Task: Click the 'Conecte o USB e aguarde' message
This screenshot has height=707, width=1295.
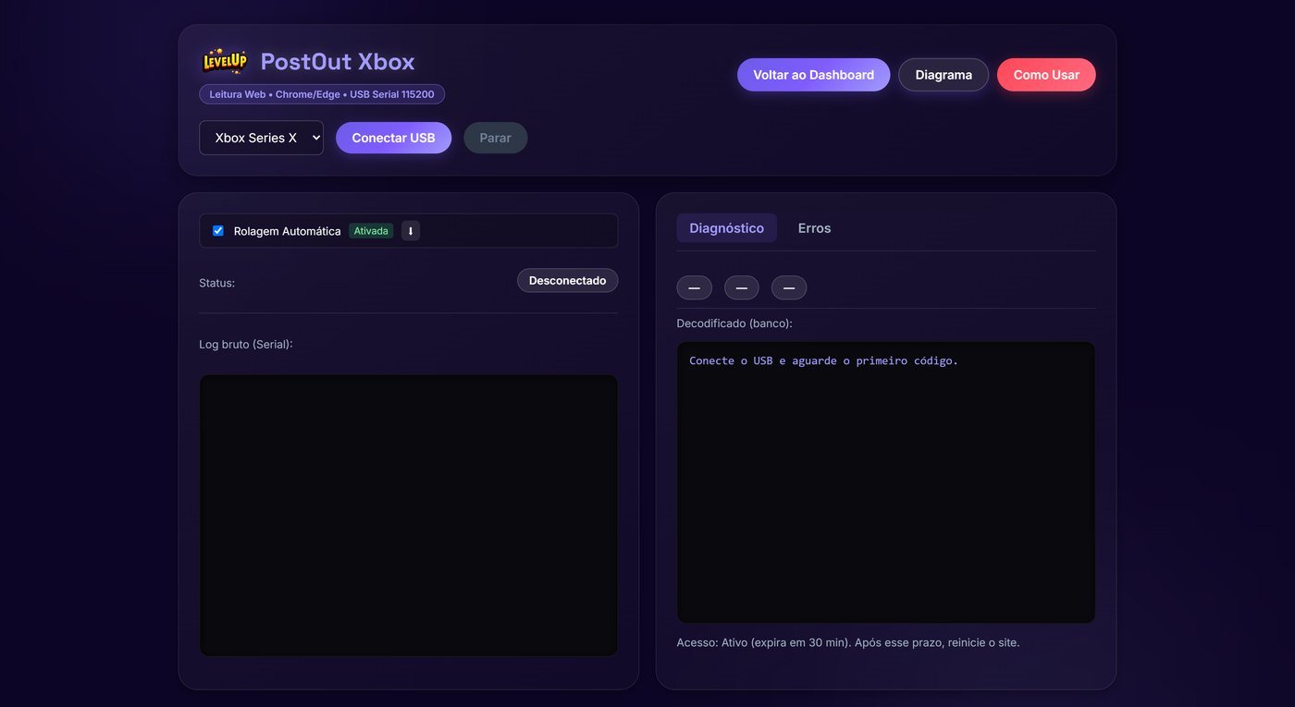Action: pyautogui.click(x=823, y=360)
